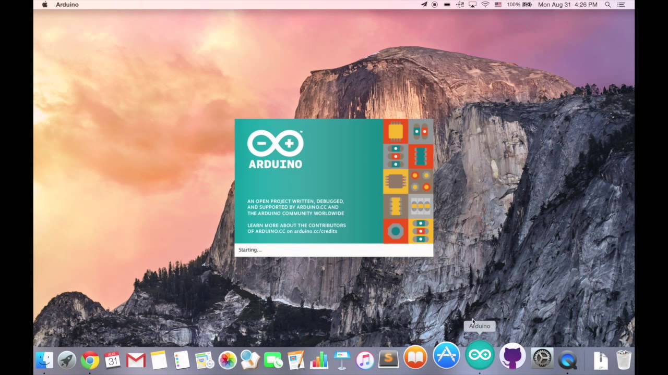Open Finder from the dock
The width and height of the screenshot is (668, 375).
point(44,360)
